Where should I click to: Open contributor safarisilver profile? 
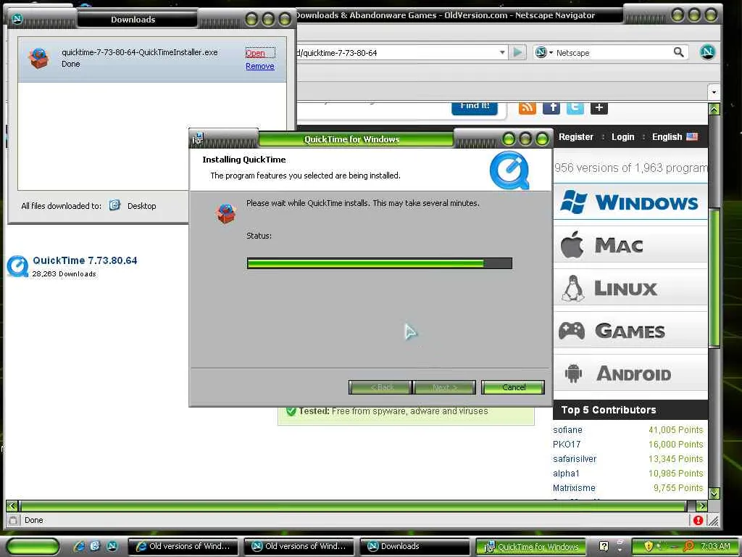(575, 458)
